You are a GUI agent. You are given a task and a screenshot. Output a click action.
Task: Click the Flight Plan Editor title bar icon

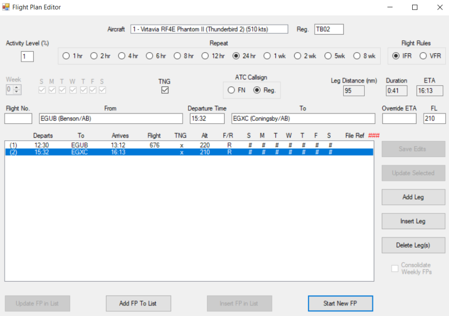[x=6, y=7]
